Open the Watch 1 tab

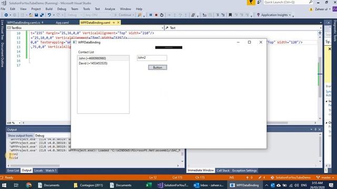tap(51, 171)
